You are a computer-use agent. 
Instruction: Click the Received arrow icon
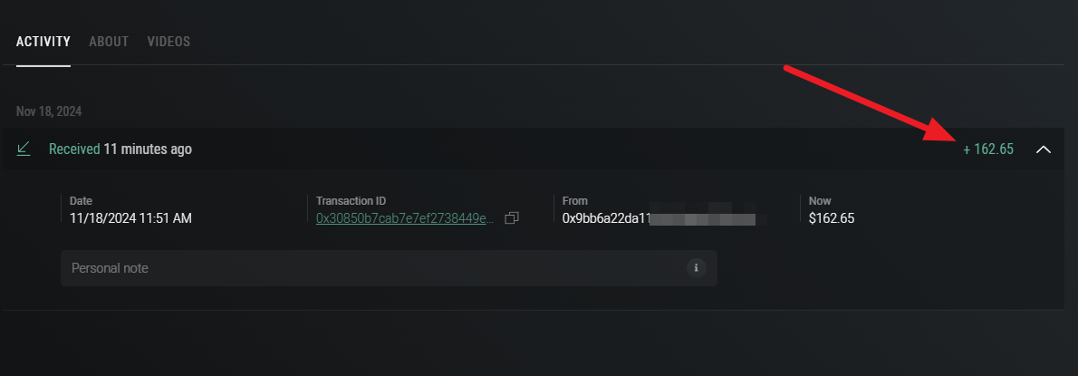24,149
